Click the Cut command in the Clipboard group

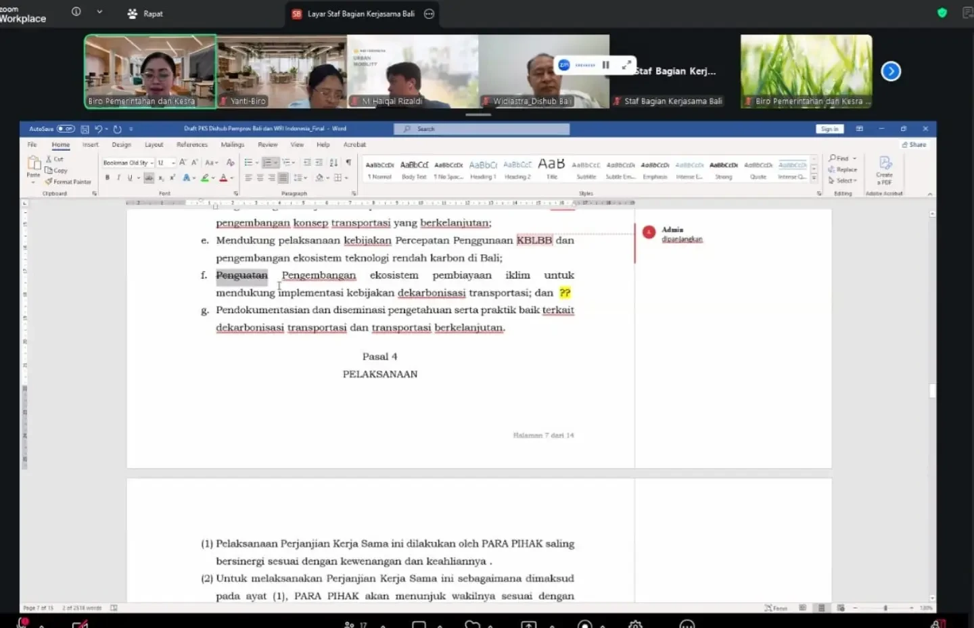pyautogui.click(x=55, y=160)
